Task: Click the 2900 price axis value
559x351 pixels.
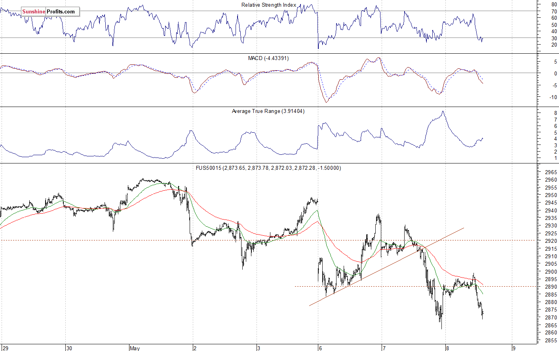Action: (x=551, y=272)
